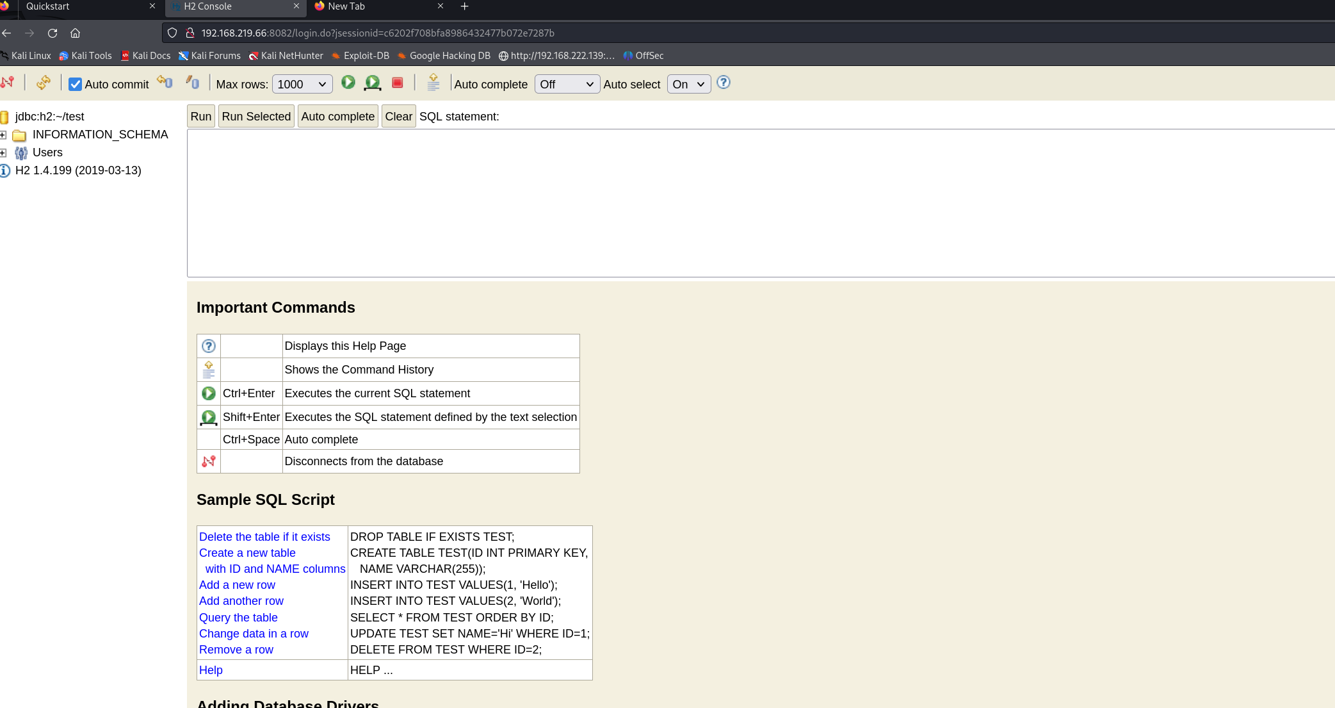Click help icon in Important Commands table
This screenshot has height=708, width=1335.
pos(209,346)
